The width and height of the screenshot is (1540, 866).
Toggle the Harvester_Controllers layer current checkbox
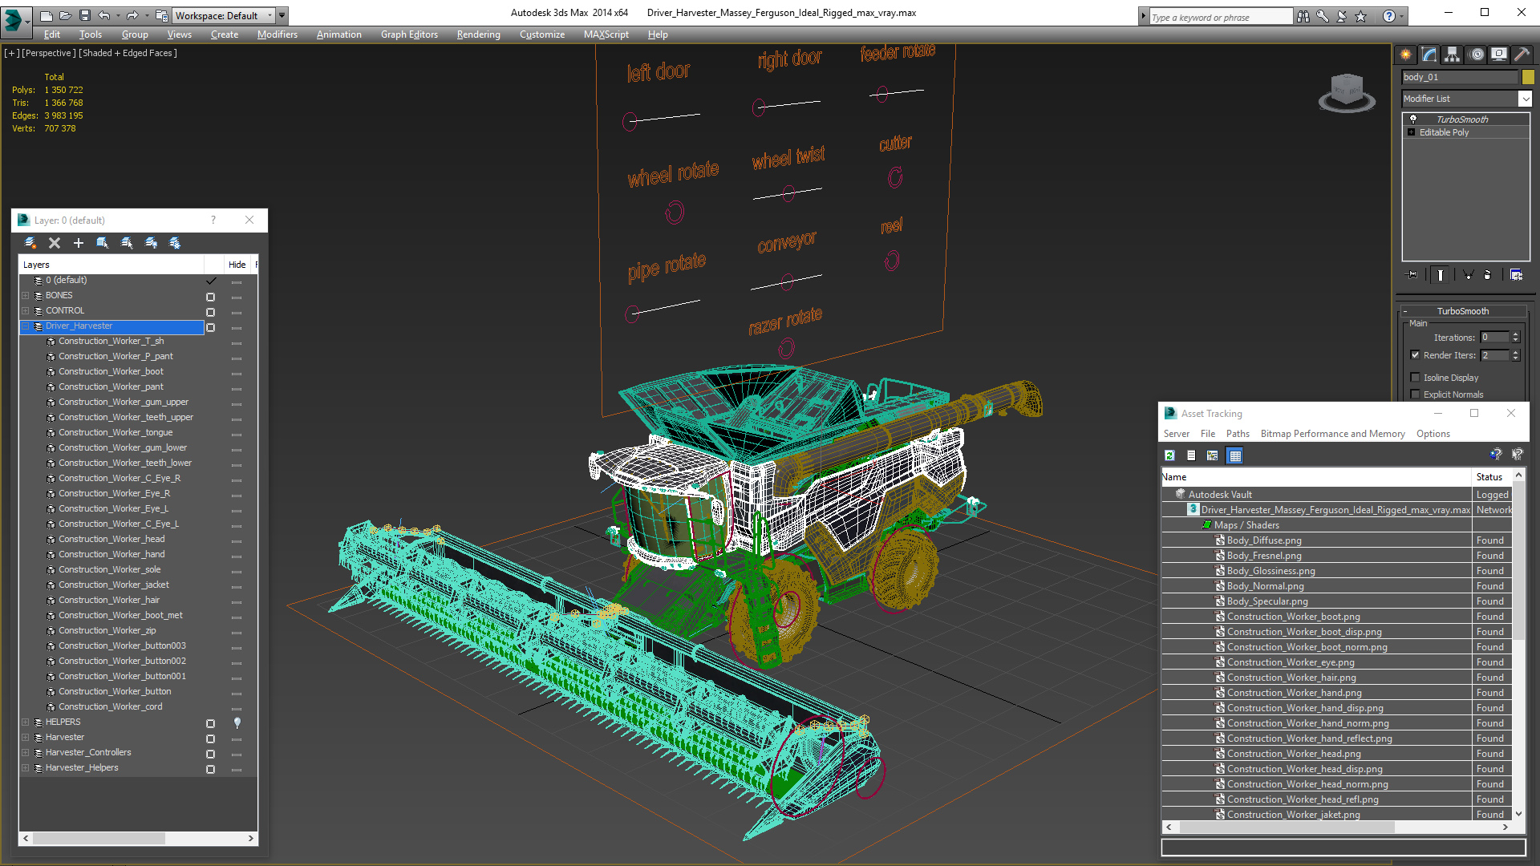pos(211,754)
